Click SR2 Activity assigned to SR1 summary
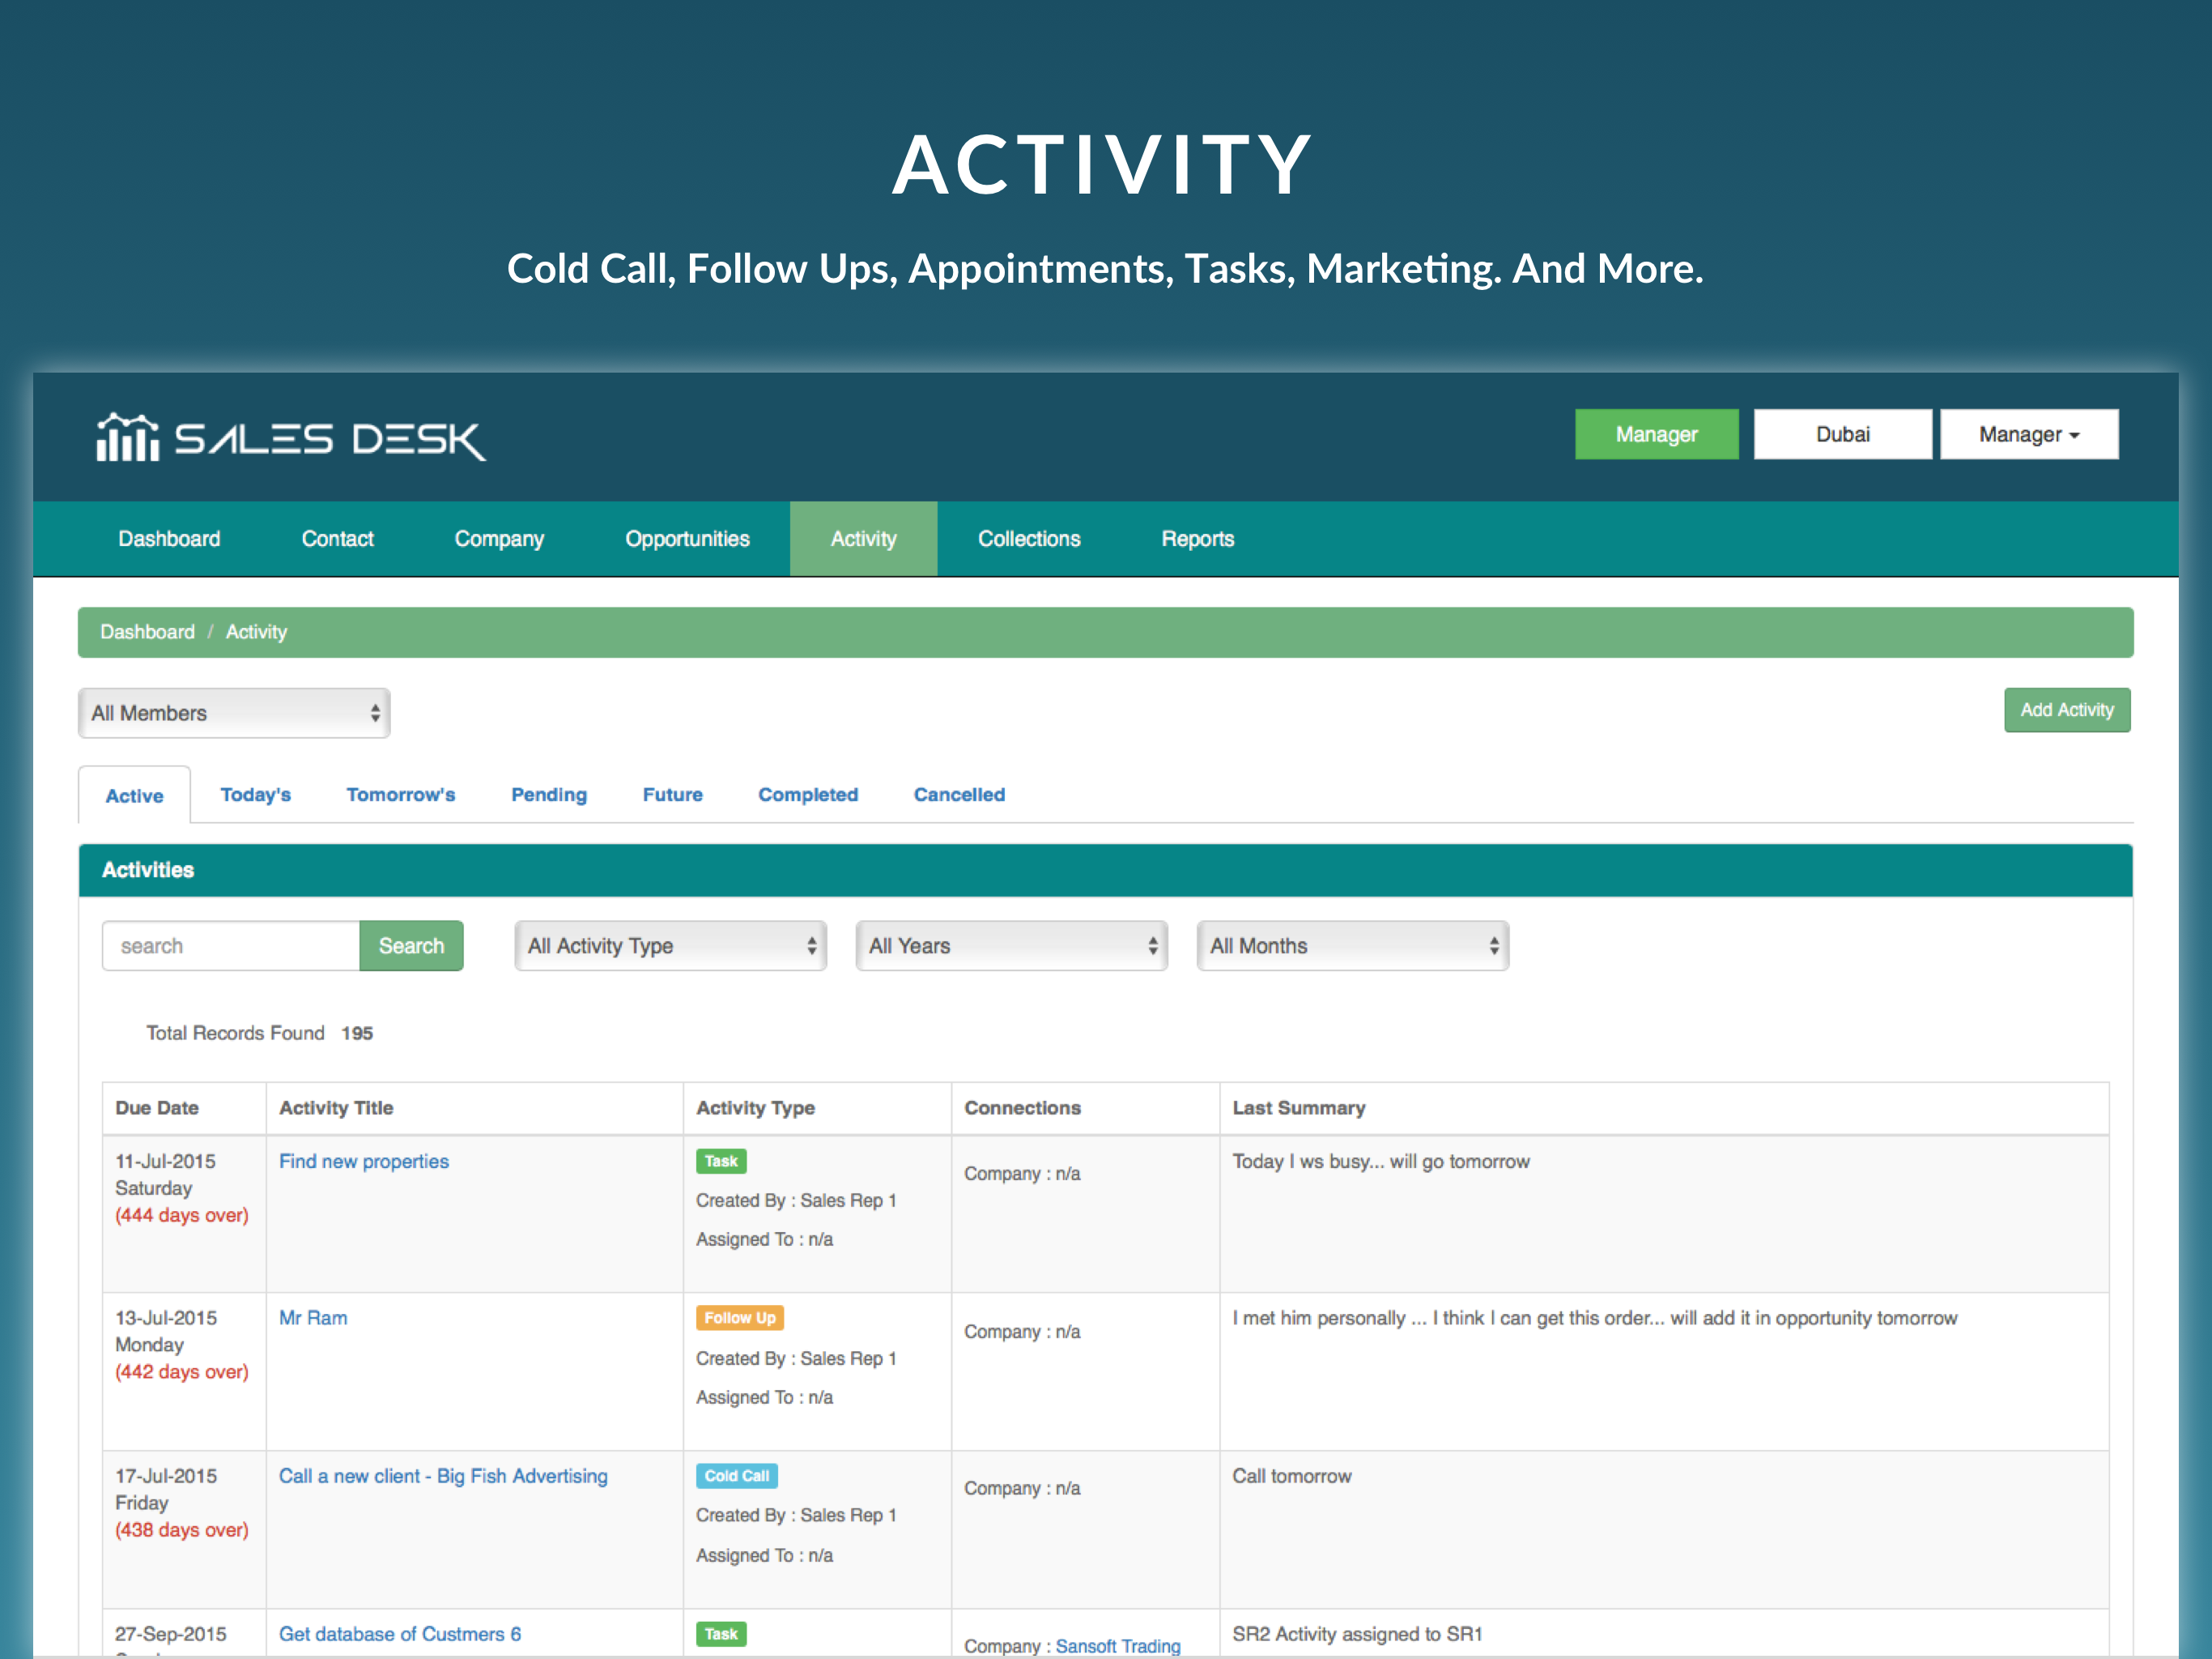Screen dimensions: 2212x1659 pyautogui.click(x=1357, y=1634)
